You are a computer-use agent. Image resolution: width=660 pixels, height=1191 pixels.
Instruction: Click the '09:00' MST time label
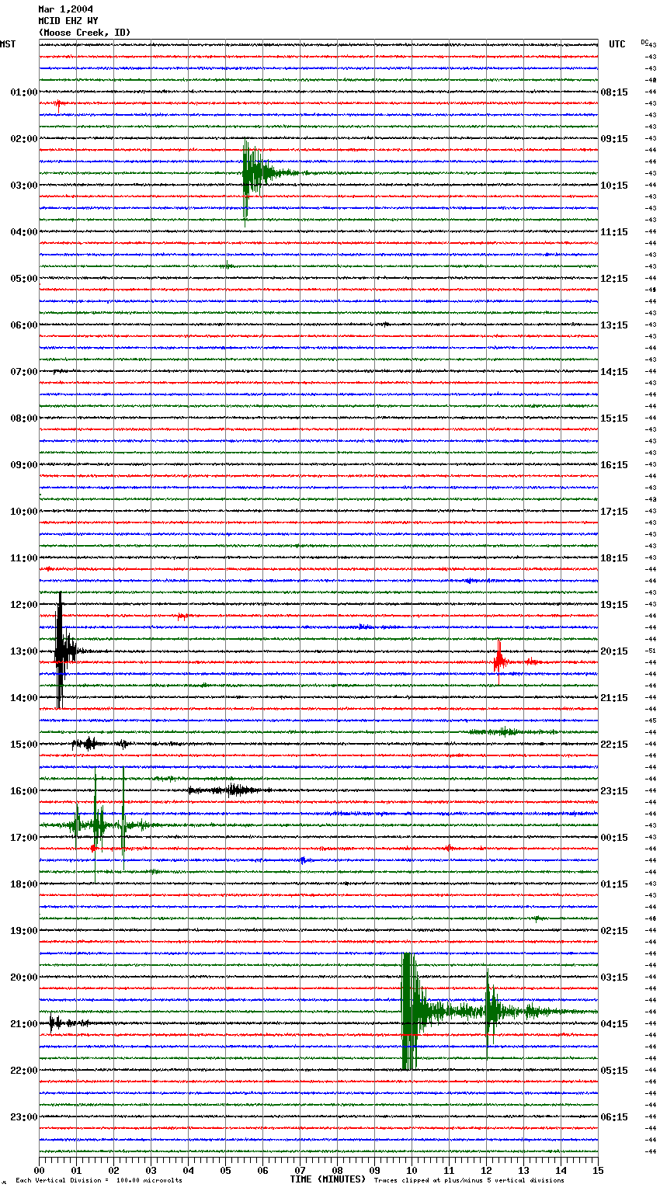[x=24, y=465]
